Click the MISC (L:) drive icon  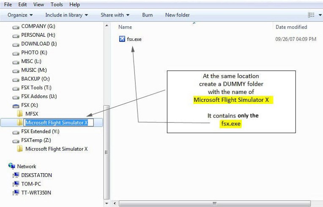pos(16,62)
